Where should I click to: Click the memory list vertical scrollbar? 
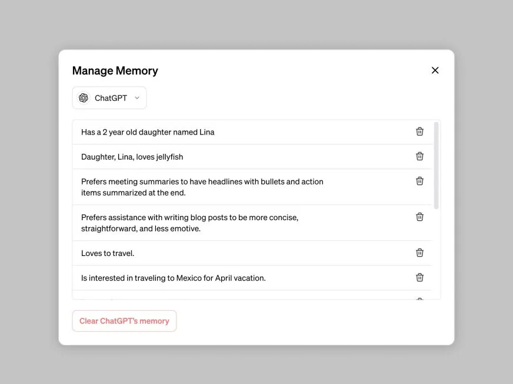[x=436, y=165]
